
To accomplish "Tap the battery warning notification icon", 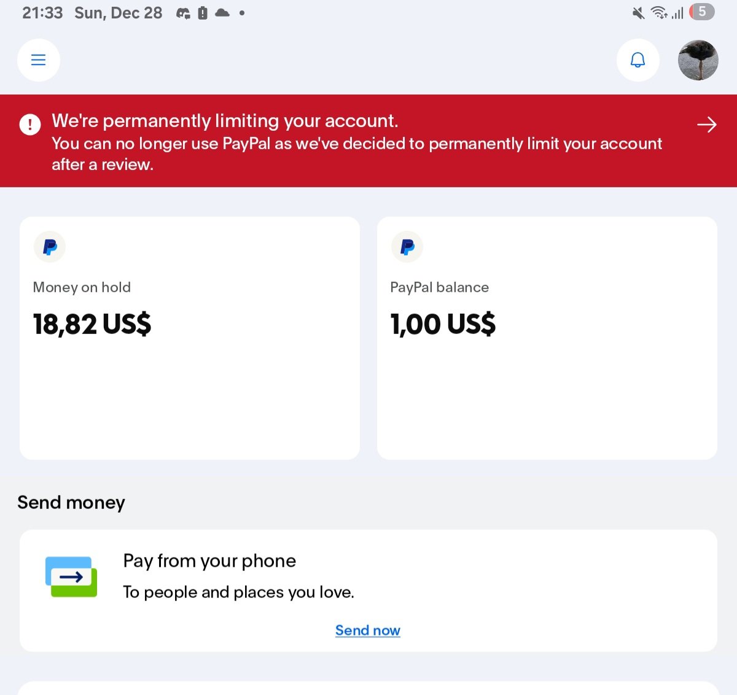I will click(203, 13).
